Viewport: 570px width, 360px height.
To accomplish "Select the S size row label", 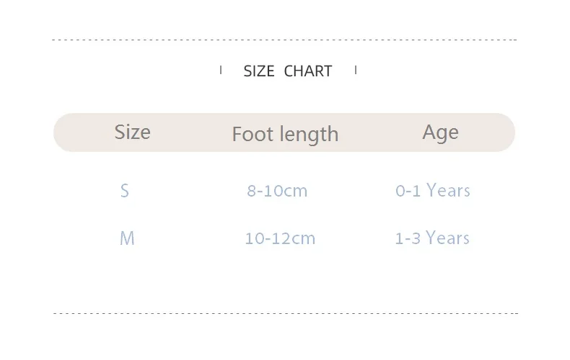I will pyautogui.click(x=125, y=191).
